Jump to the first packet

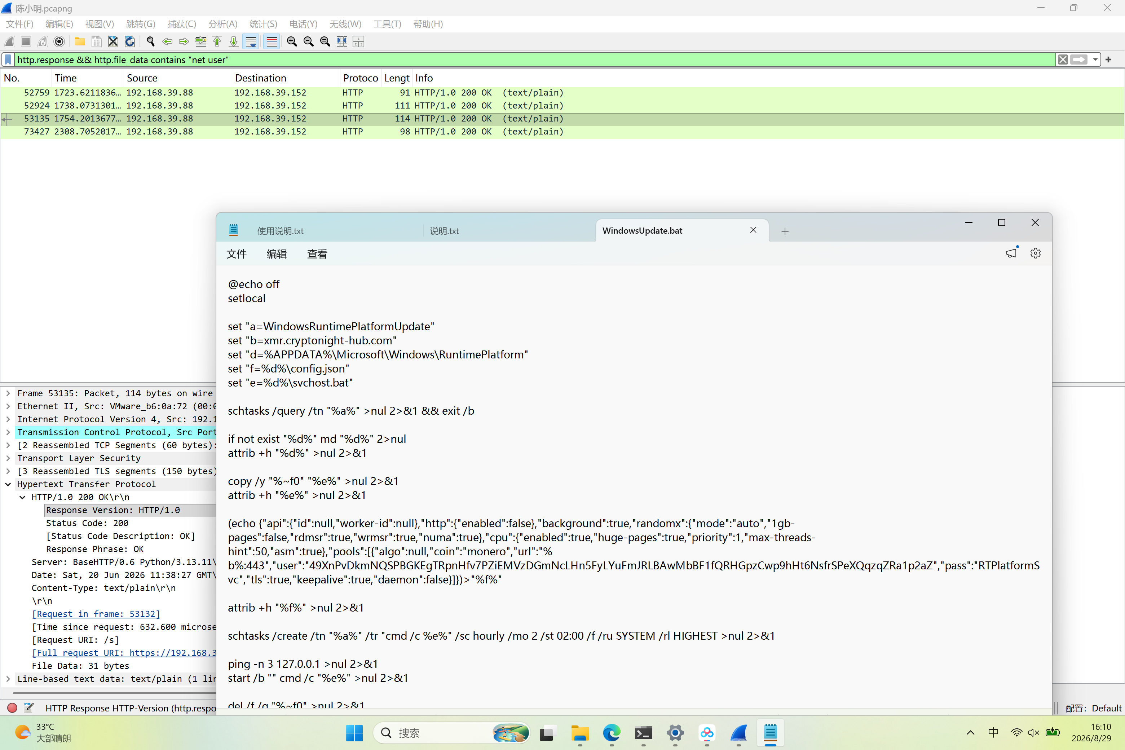pos(217,41)
